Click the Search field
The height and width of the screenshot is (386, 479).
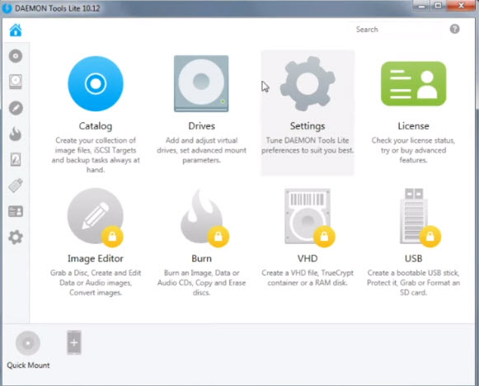pyautogui.click(x=397, y=30)
